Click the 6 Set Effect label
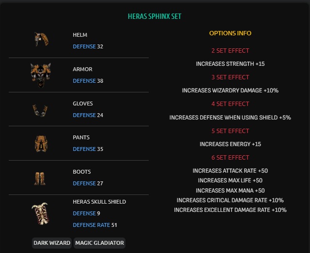The height and width of the screenshot is (253, 310). pyautogui.click(x=230, y=158)
